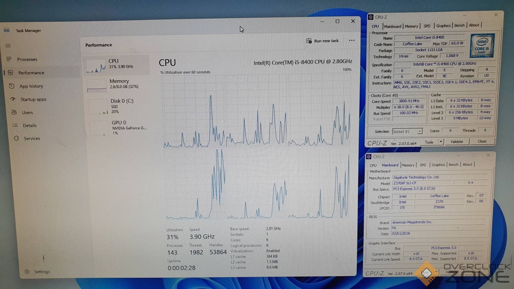Open the Task Manager hamburger navigation menu

[x=8, y=46]
